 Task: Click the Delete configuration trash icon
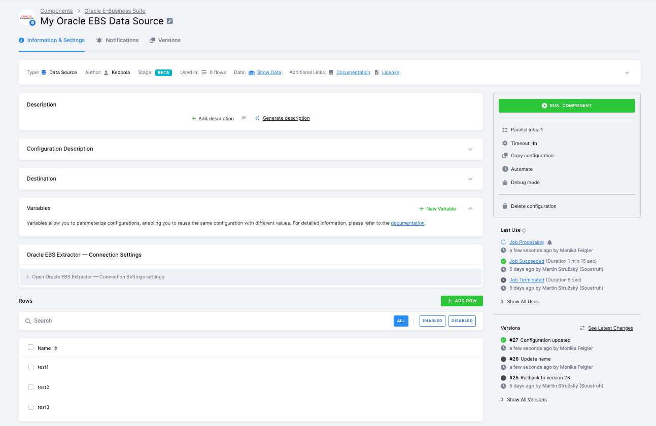(505, 206)
